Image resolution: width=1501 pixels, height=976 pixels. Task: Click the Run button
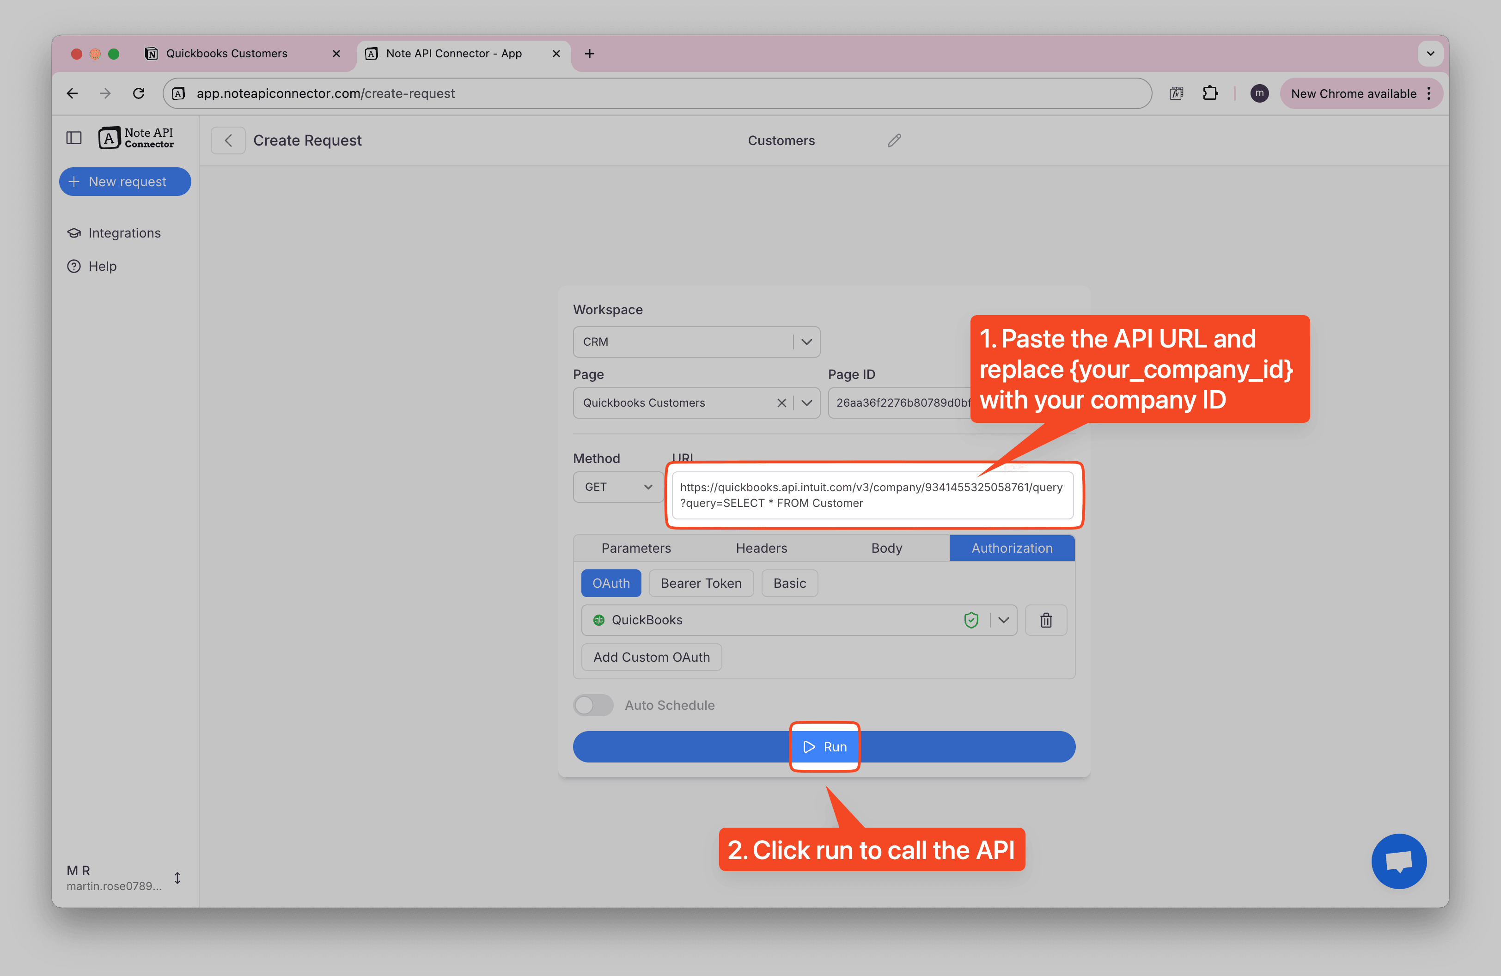[x=824, y=746]
